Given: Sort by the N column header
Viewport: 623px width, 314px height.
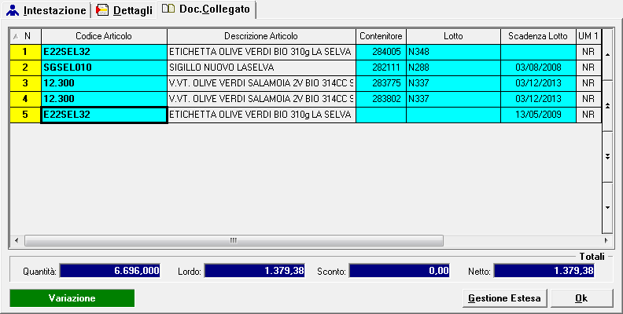Looking at the screenshot, I should point(25,36).
